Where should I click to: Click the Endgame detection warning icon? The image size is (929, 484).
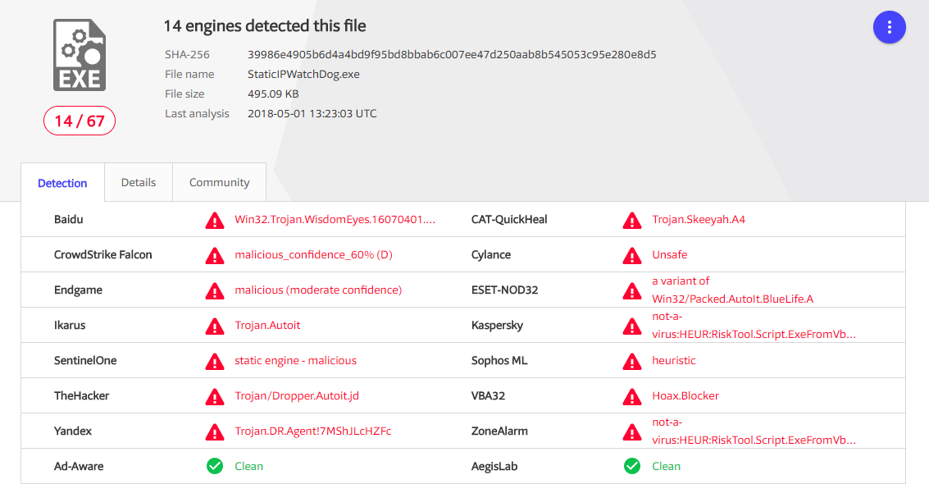[215, 291]
